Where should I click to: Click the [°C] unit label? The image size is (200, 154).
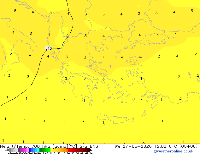(x=73, y=146)
